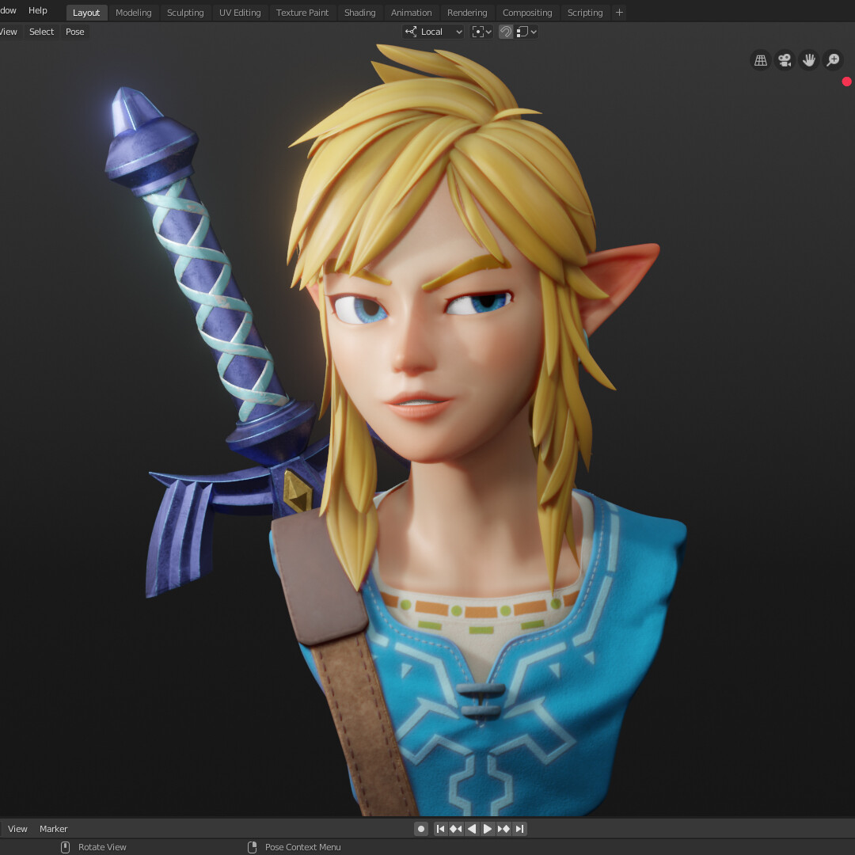Play animation in reverse
This screenshot has height=855, width=855.
(x=472, y=829)
